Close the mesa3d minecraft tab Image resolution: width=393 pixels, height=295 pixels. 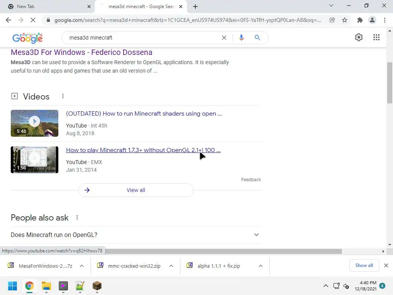pyautogui.click(x=181, y=7)
